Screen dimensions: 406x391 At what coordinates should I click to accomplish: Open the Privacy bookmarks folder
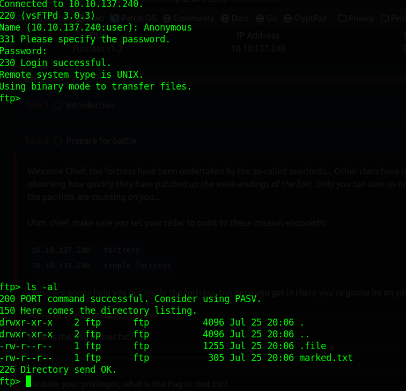356,18
